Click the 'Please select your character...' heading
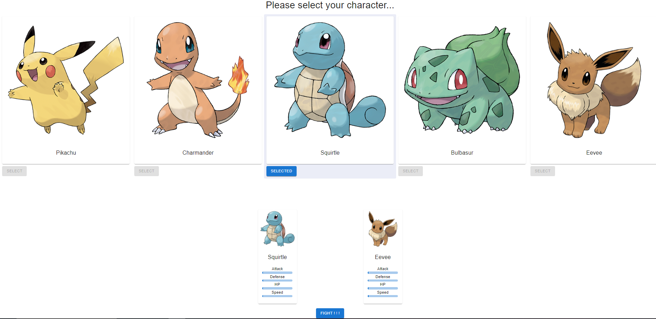656x319 pixels. (x=330, y=5)
